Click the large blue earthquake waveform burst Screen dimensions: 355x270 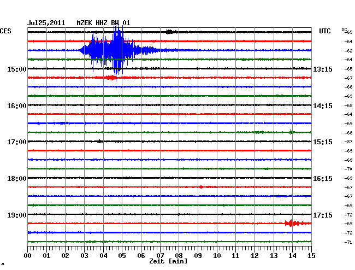(117, 50)
